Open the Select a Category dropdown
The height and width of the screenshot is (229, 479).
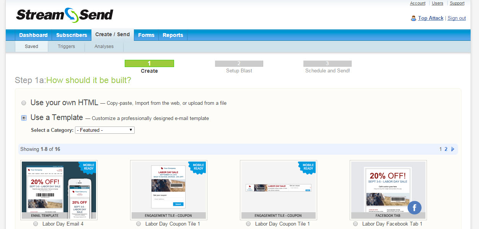point(105,130)
